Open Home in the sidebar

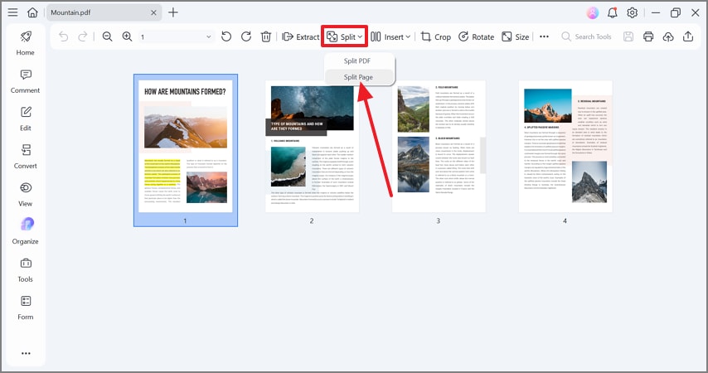pyautogui.click(x=25, y=43)
